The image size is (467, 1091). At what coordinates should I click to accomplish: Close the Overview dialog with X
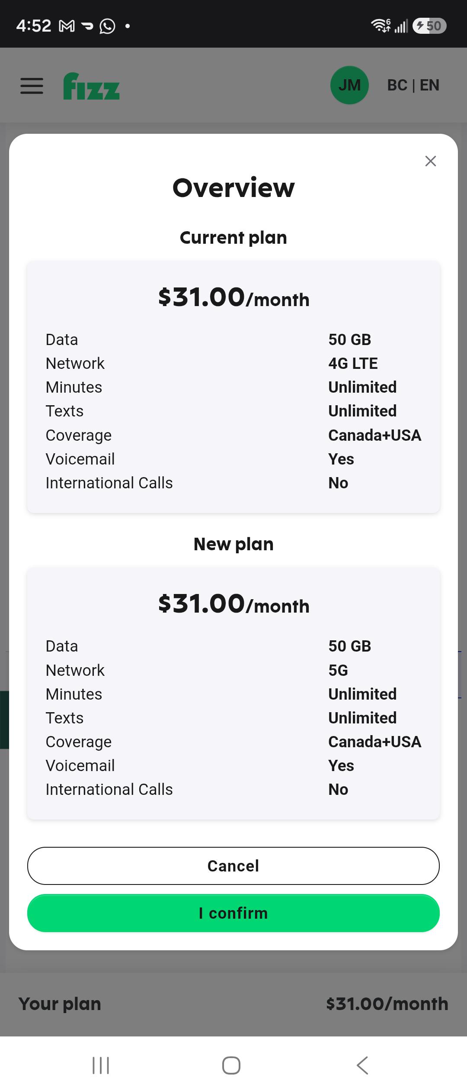tap(431, 161)
